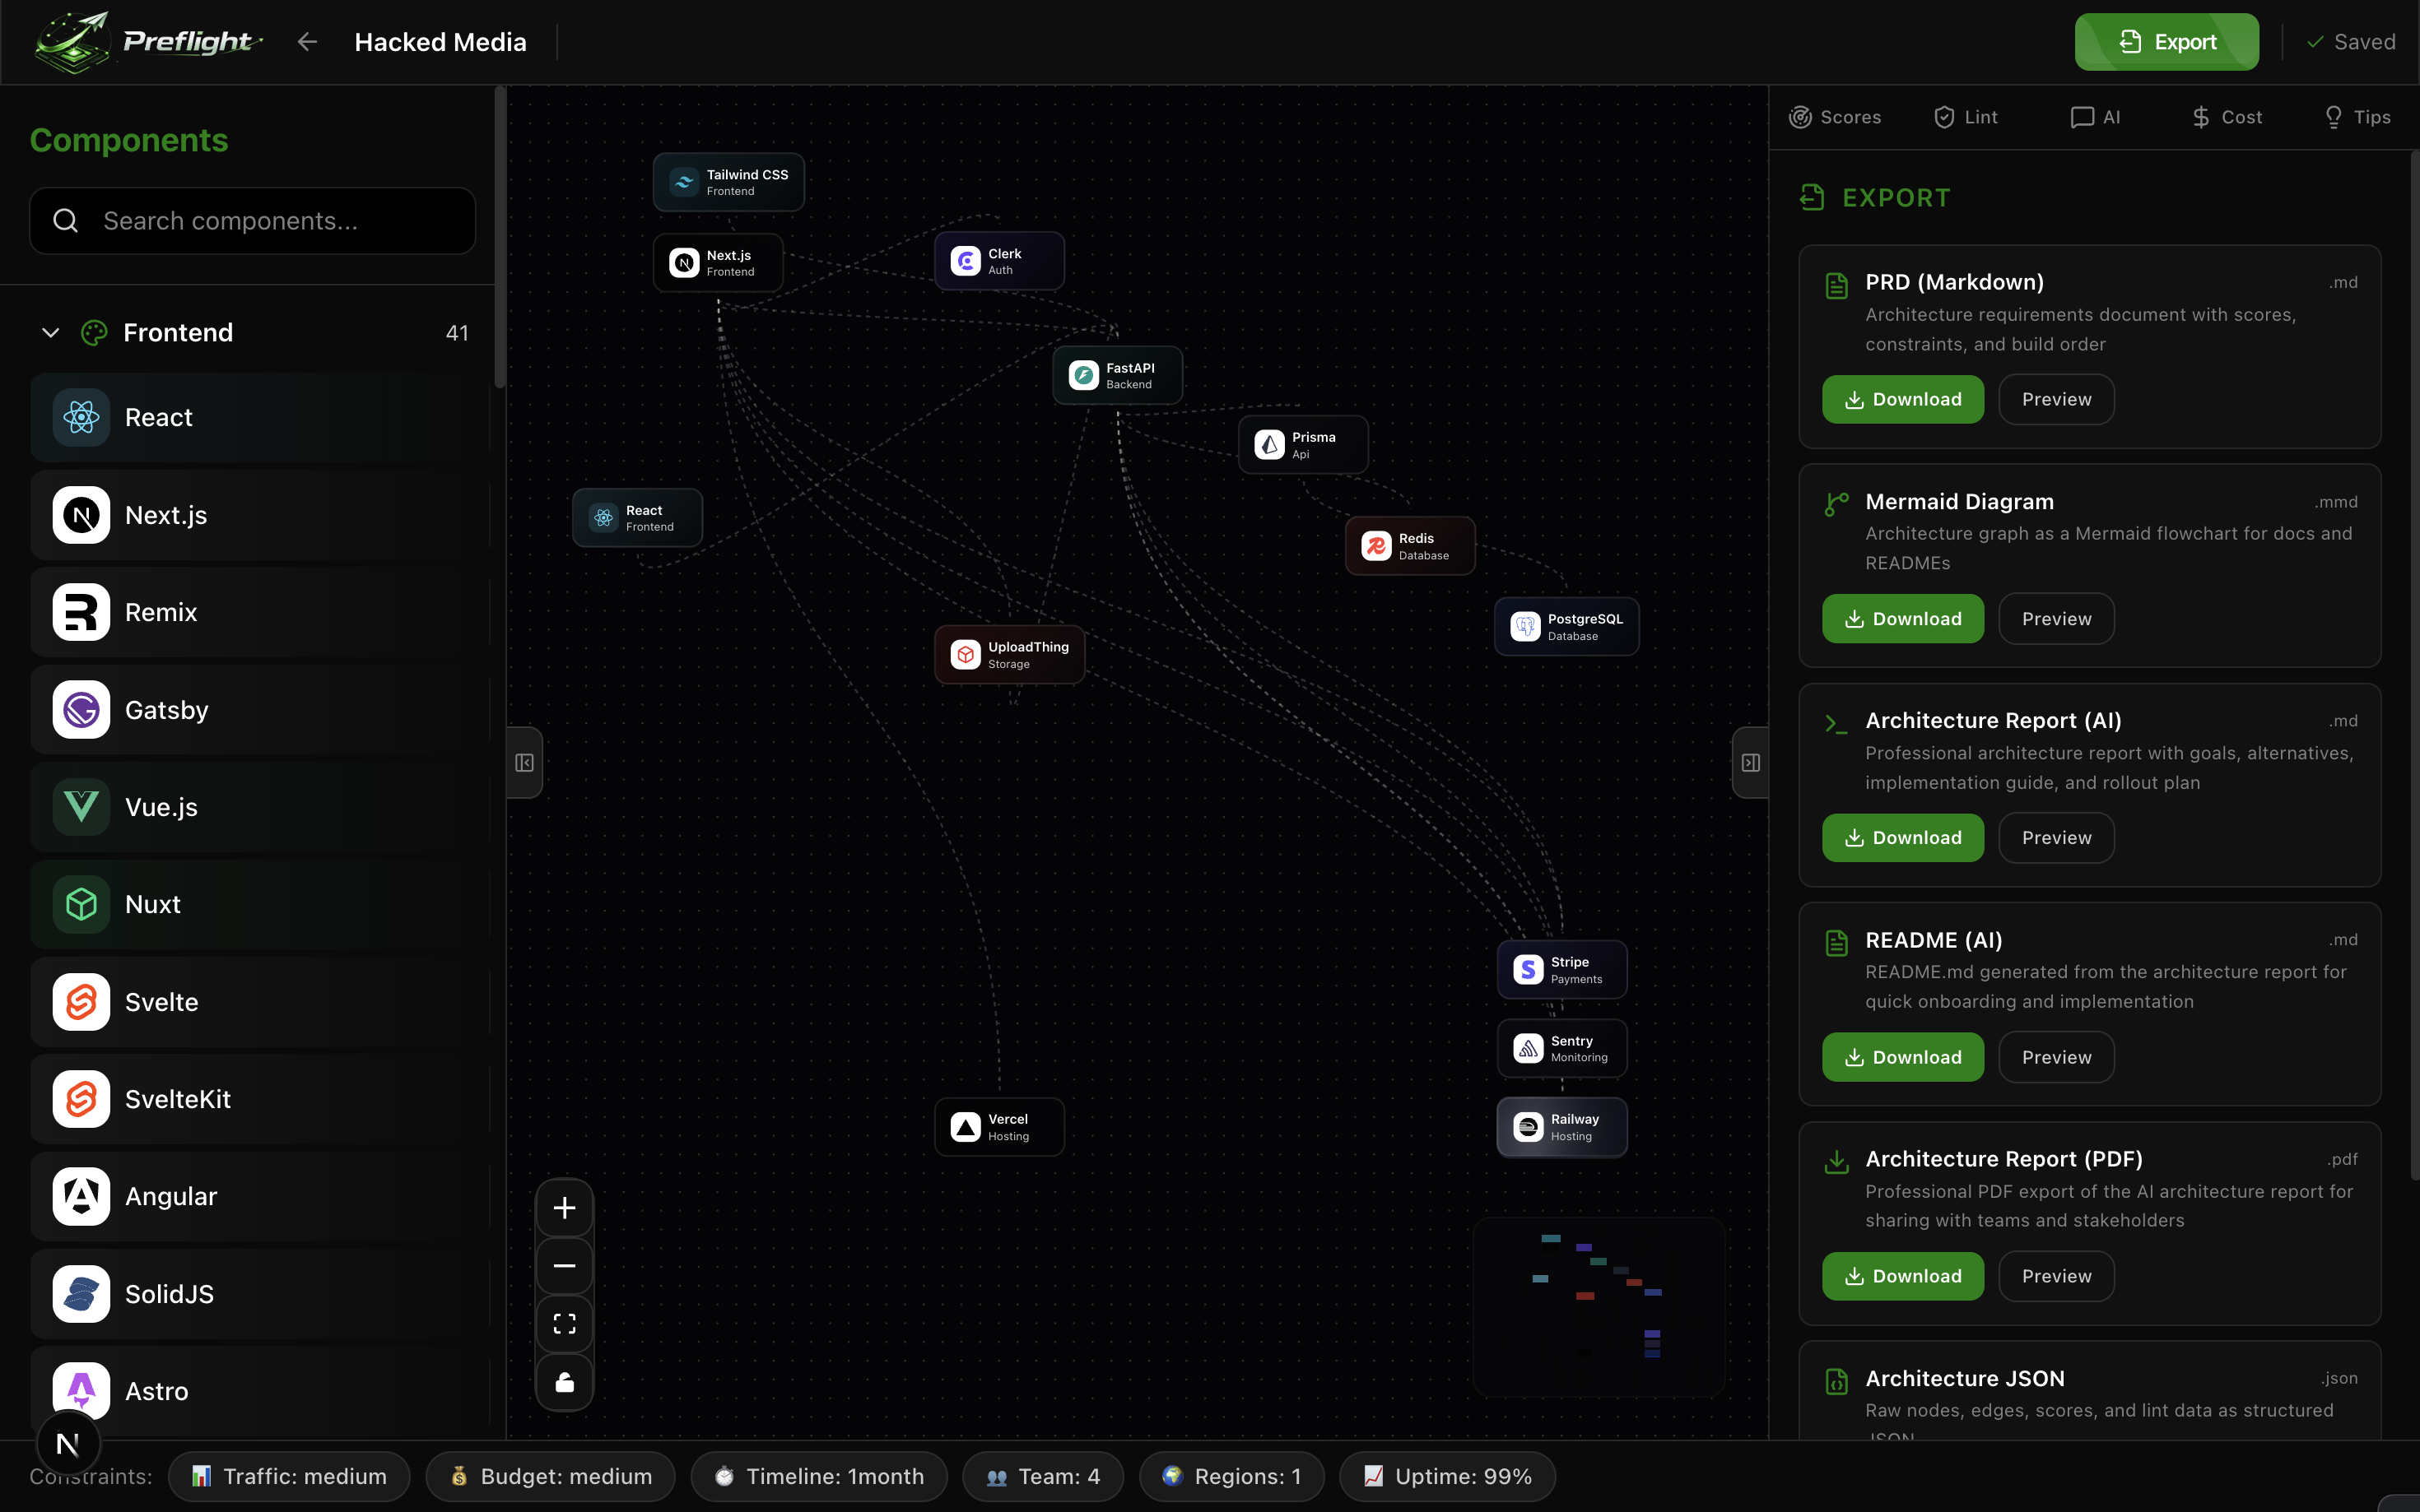Click the UploadThing Storage node
Image resolution: width=2420 pixels, height=1512 pixels.
coord(1008,655)
